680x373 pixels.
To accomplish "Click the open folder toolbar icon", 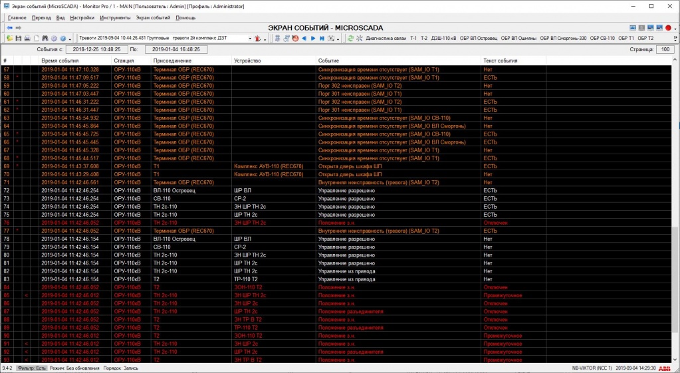I will [x=10, y=39].
